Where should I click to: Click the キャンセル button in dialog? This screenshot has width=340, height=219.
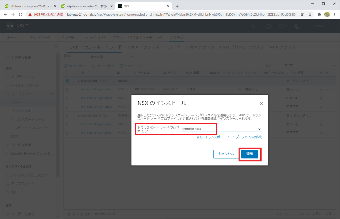point(226,154)
